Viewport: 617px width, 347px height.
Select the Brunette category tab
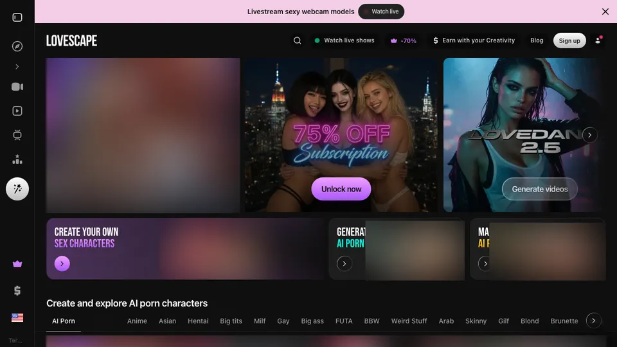564,321
